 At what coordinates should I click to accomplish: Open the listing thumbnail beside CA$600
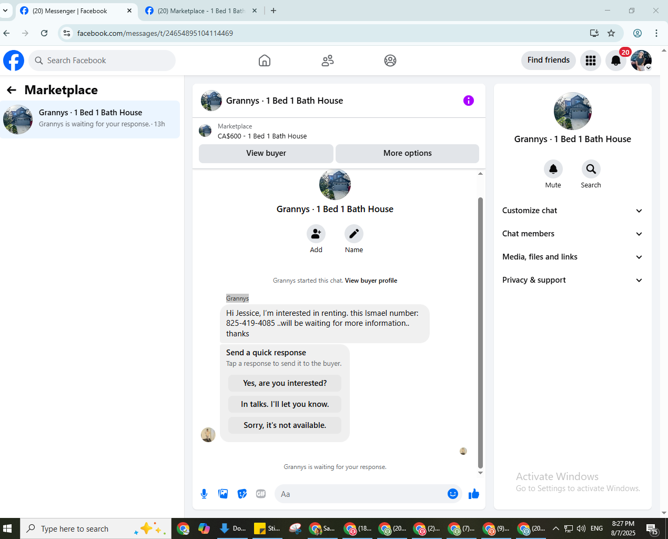pyautogui.click(x=205, y=131)
